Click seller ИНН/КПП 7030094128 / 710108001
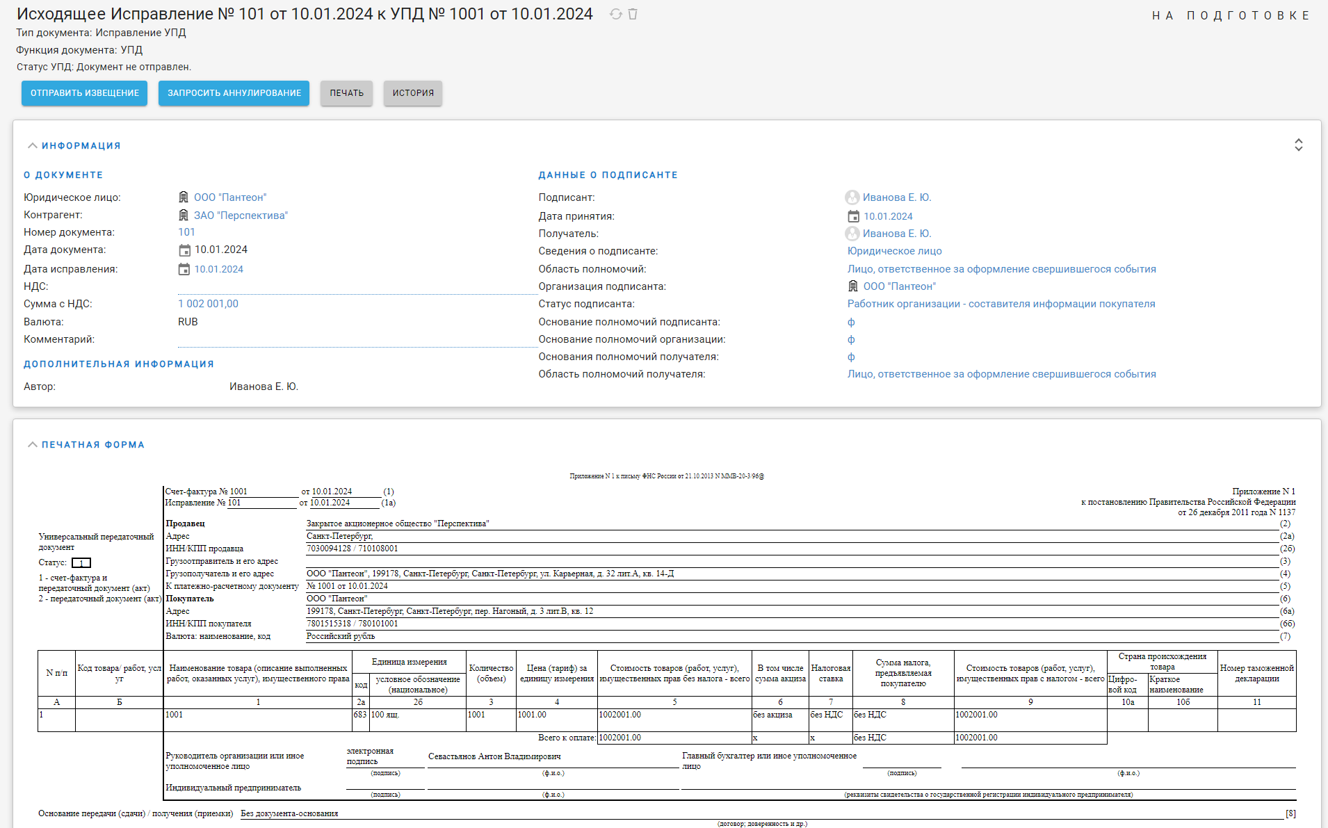 click(x=353, y=549)
